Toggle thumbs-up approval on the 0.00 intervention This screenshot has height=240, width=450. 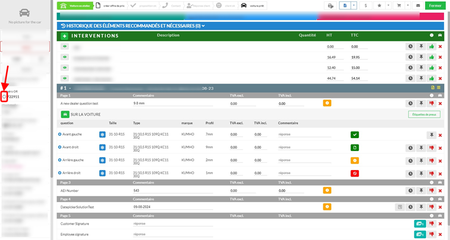[x=432, y=47]
